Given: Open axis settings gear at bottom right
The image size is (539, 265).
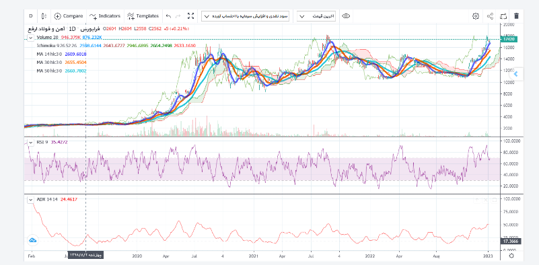Looking at the screenshot, I should point(511,256).
